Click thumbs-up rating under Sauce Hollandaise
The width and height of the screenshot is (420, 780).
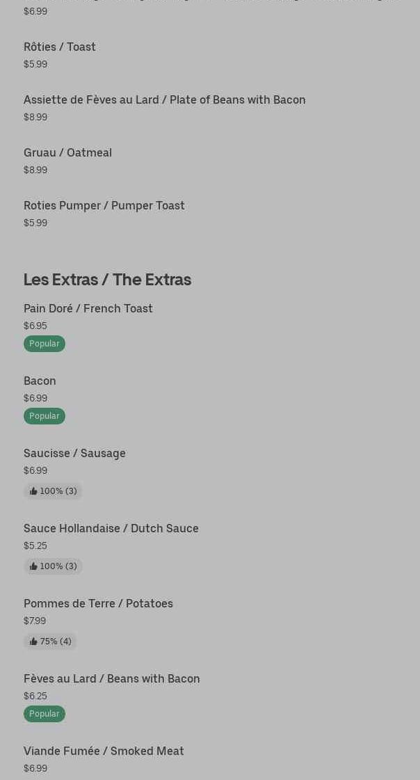pos(53,566)
